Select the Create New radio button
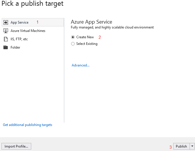Screen dimensions: 195x151 coord(73,37)
